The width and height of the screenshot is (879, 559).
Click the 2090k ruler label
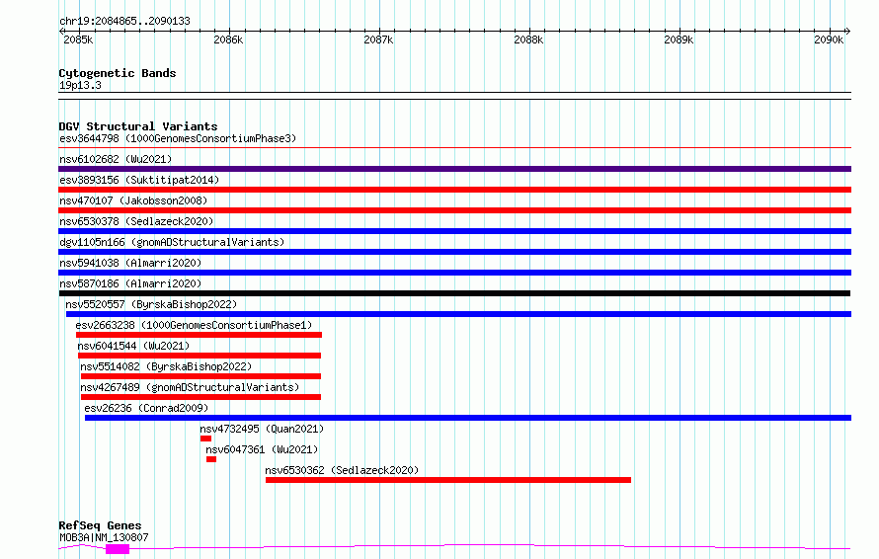tap(829, 40)
